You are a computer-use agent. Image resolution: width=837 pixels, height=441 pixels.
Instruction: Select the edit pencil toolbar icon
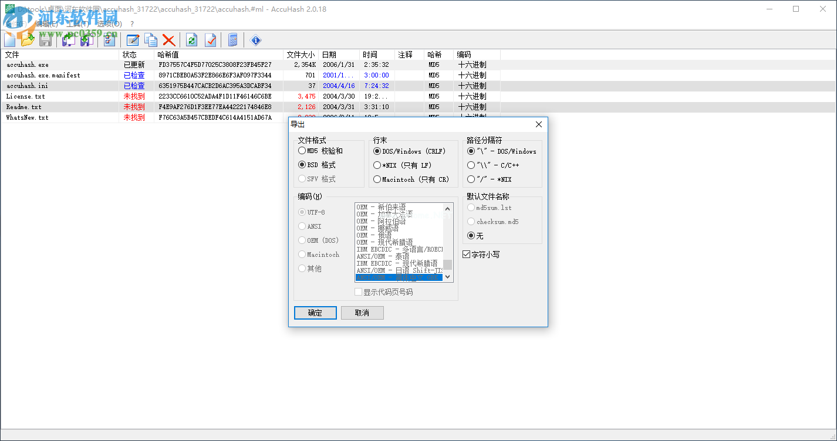click(133, 40)
